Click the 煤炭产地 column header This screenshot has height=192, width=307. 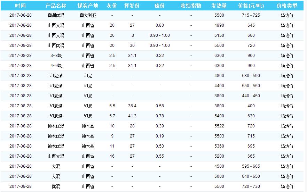[88, 6]
